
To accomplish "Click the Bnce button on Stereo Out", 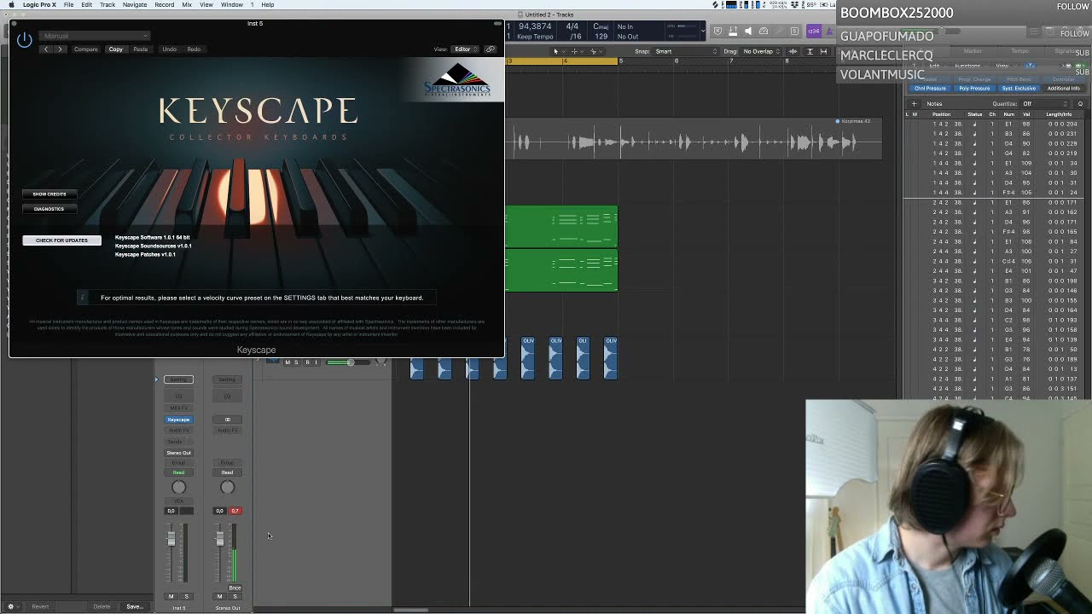I will [235, 588].
